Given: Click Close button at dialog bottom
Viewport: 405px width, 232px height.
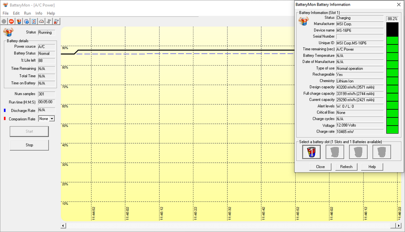Looking at the screenshot, I should click(320, 167).
